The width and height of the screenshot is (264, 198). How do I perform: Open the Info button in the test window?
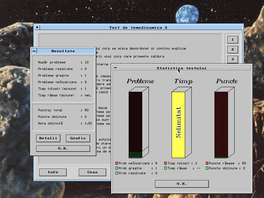pos(53,172)
